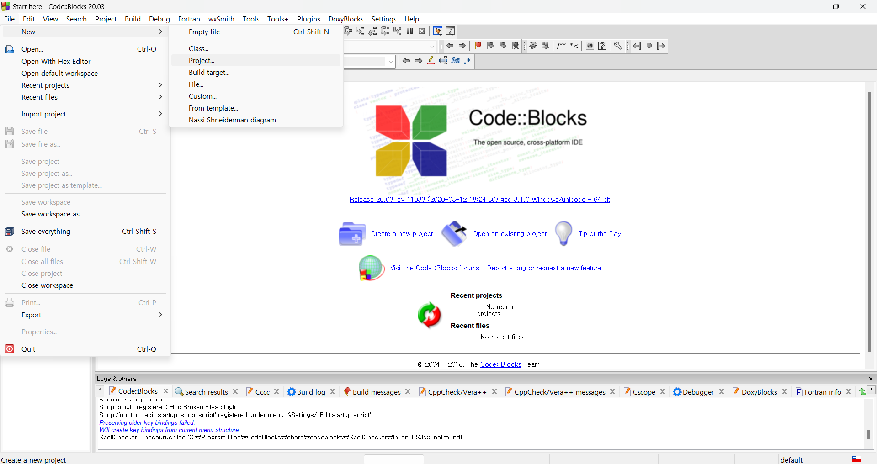Close the Cccc log tab
Screen dimensions: 877x464
pyautogui.click(x=276, y=391)
